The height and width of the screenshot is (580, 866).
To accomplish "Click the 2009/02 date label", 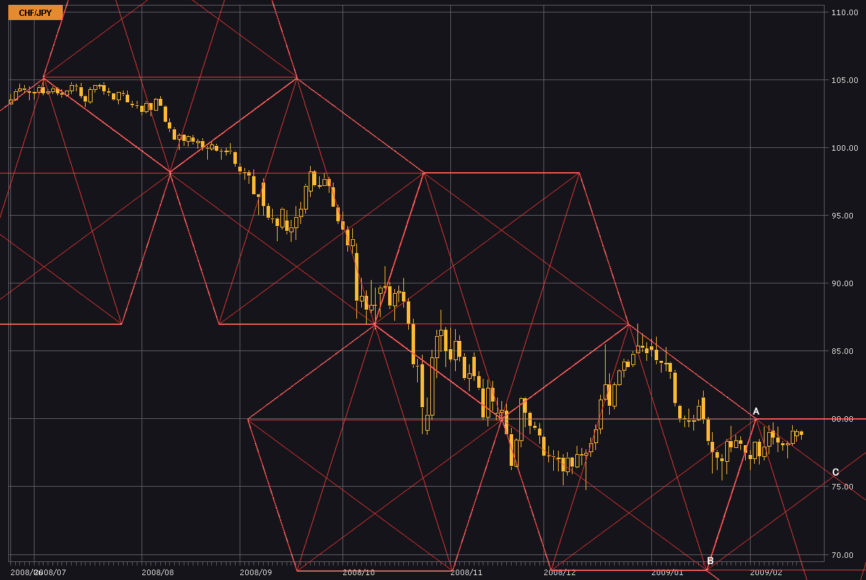I will pyautogui.click(x=767, y=572).
